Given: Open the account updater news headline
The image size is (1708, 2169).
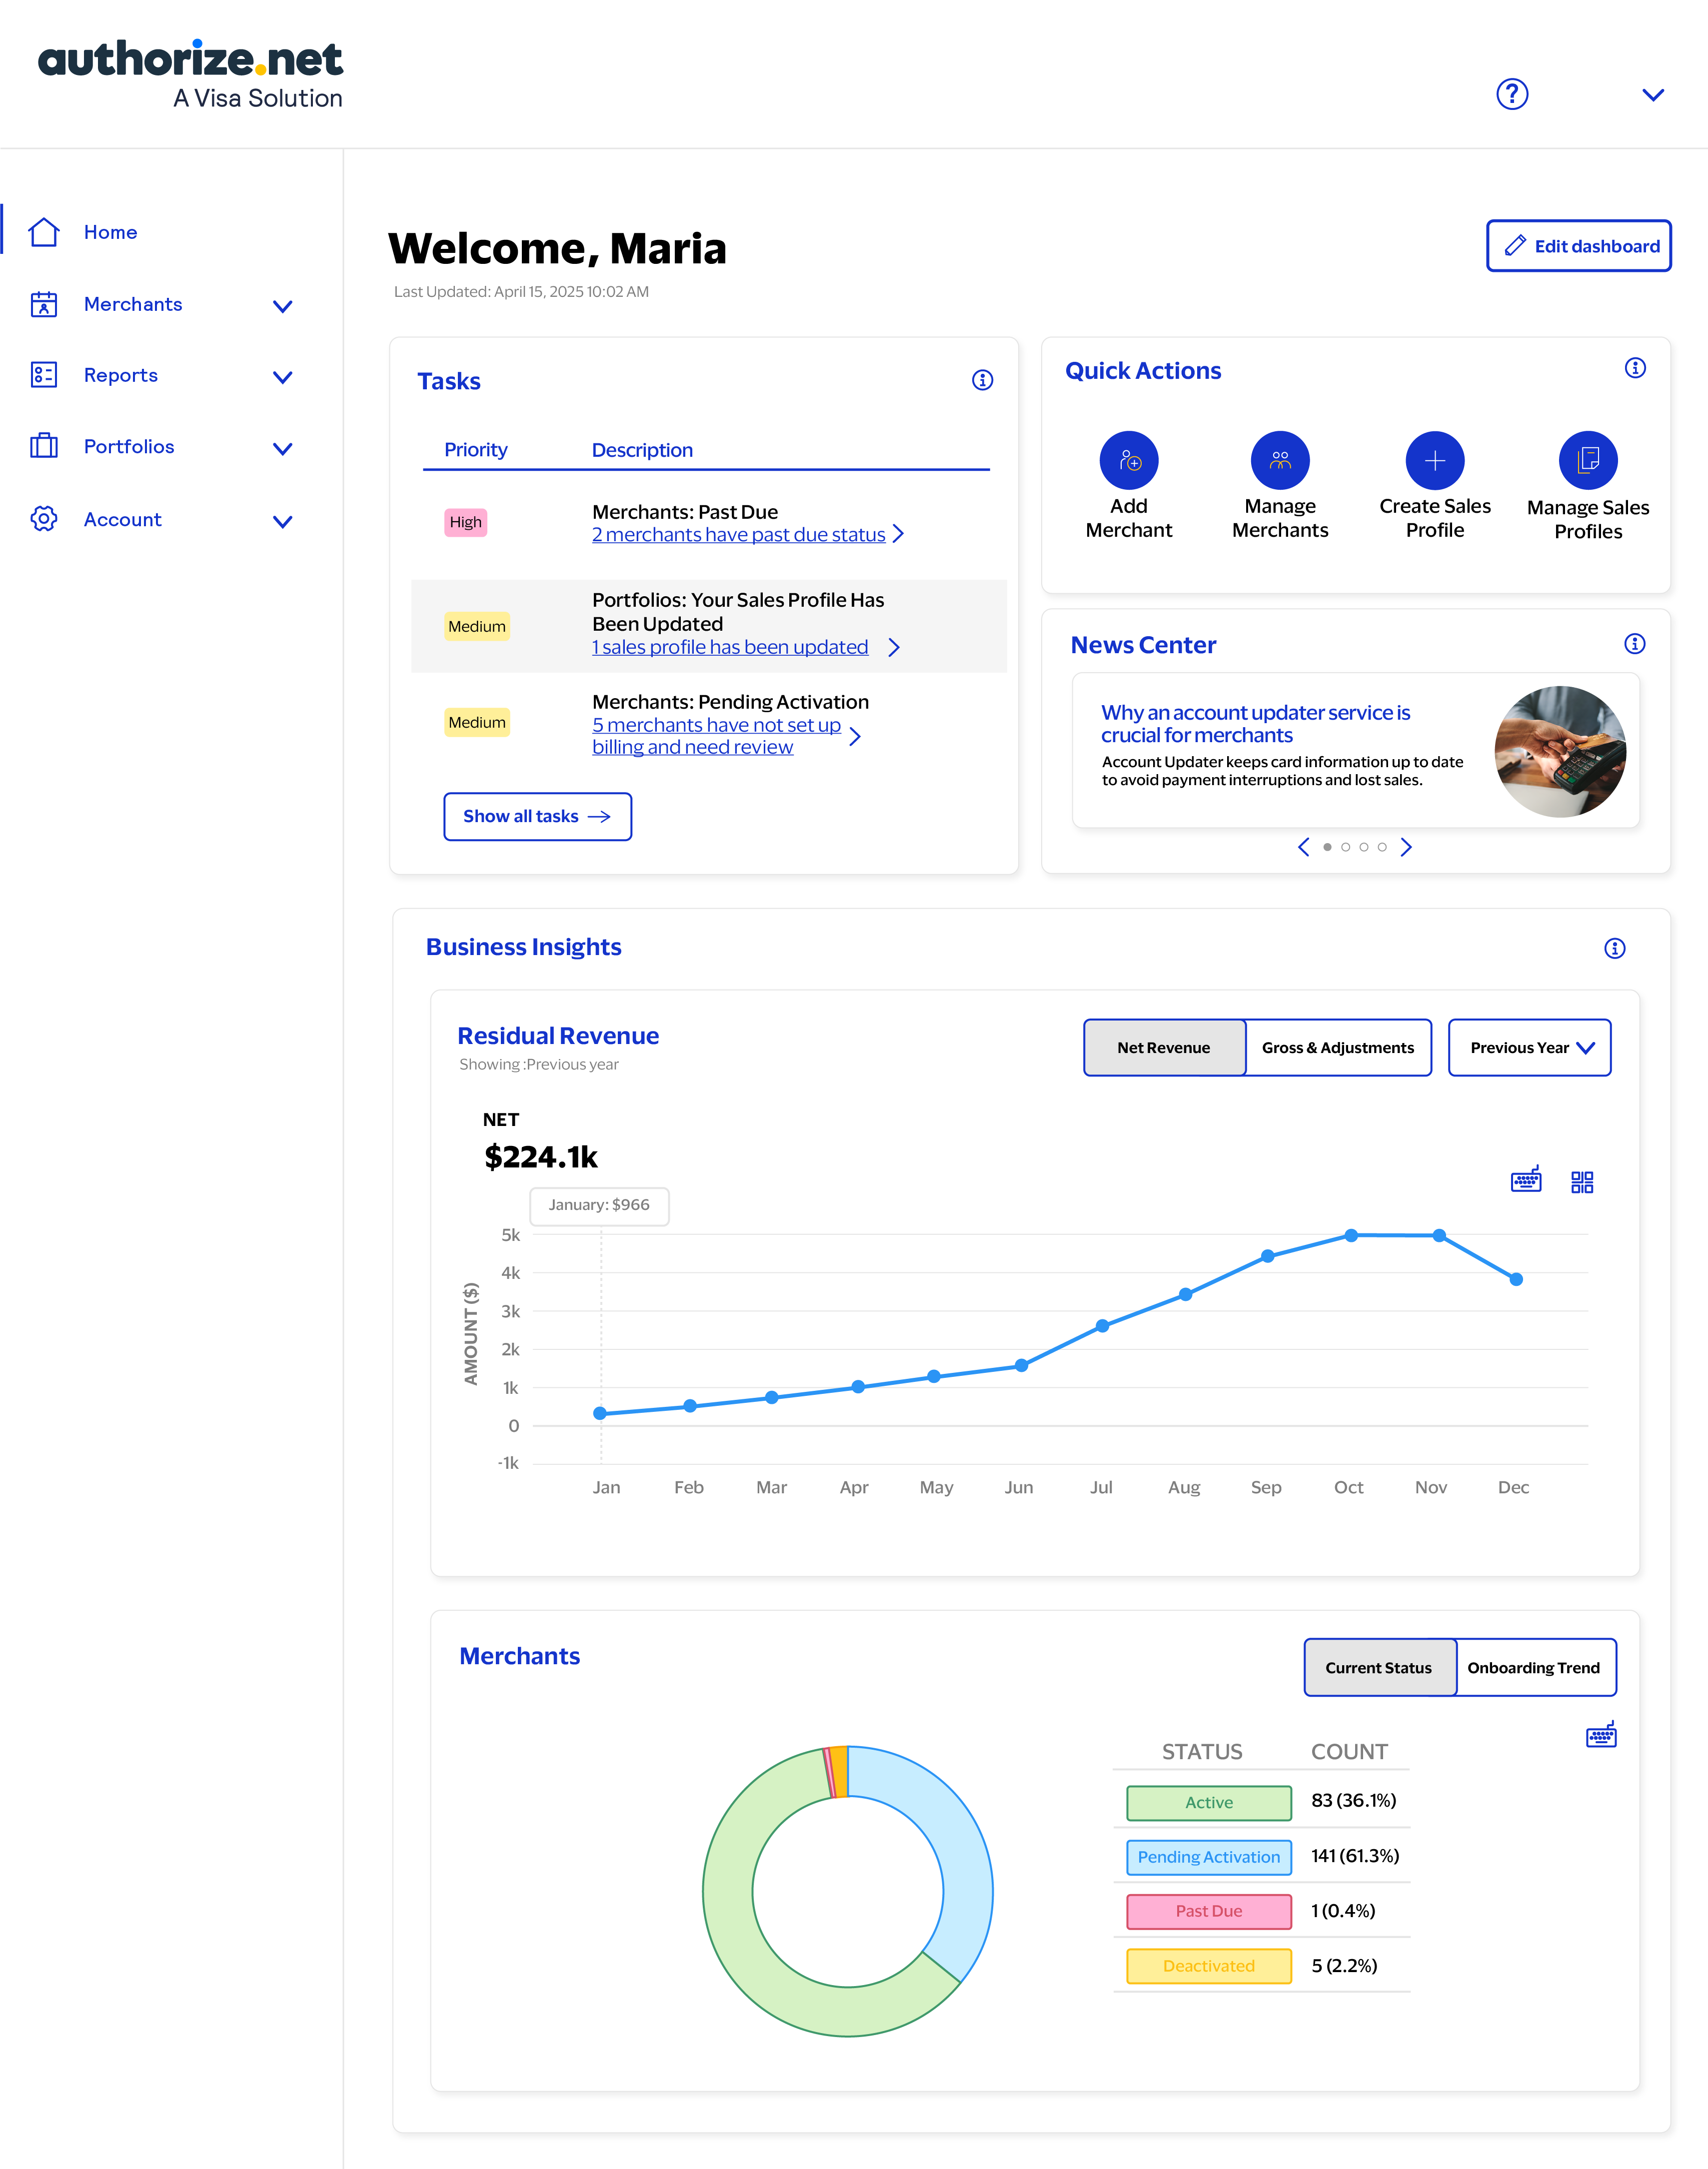Looking at the screenshot, I should pyautogui.click(x=1255, y=724).
